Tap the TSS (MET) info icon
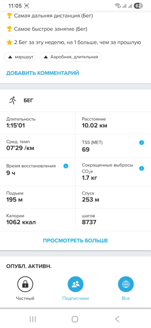The height and width of the screenshot is (328, 151). click(x=142, y=143)
